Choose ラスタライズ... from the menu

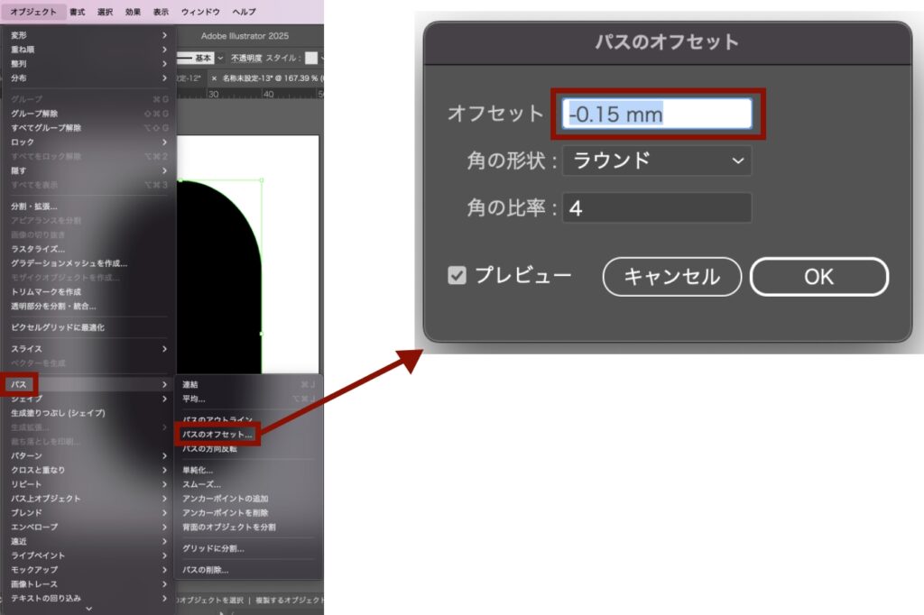(38, 249)
